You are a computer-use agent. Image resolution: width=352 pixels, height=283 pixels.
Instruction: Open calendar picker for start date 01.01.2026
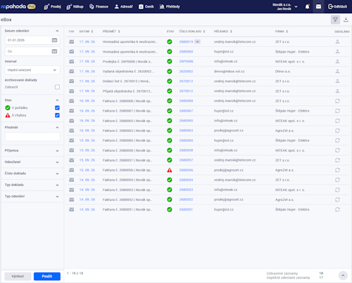(54, 40)
